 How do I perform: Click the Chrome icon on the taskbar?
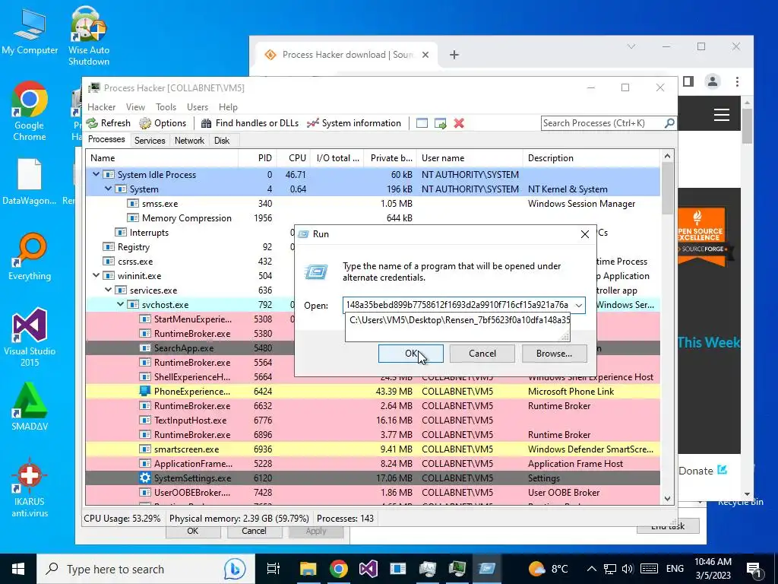[338, 569]
